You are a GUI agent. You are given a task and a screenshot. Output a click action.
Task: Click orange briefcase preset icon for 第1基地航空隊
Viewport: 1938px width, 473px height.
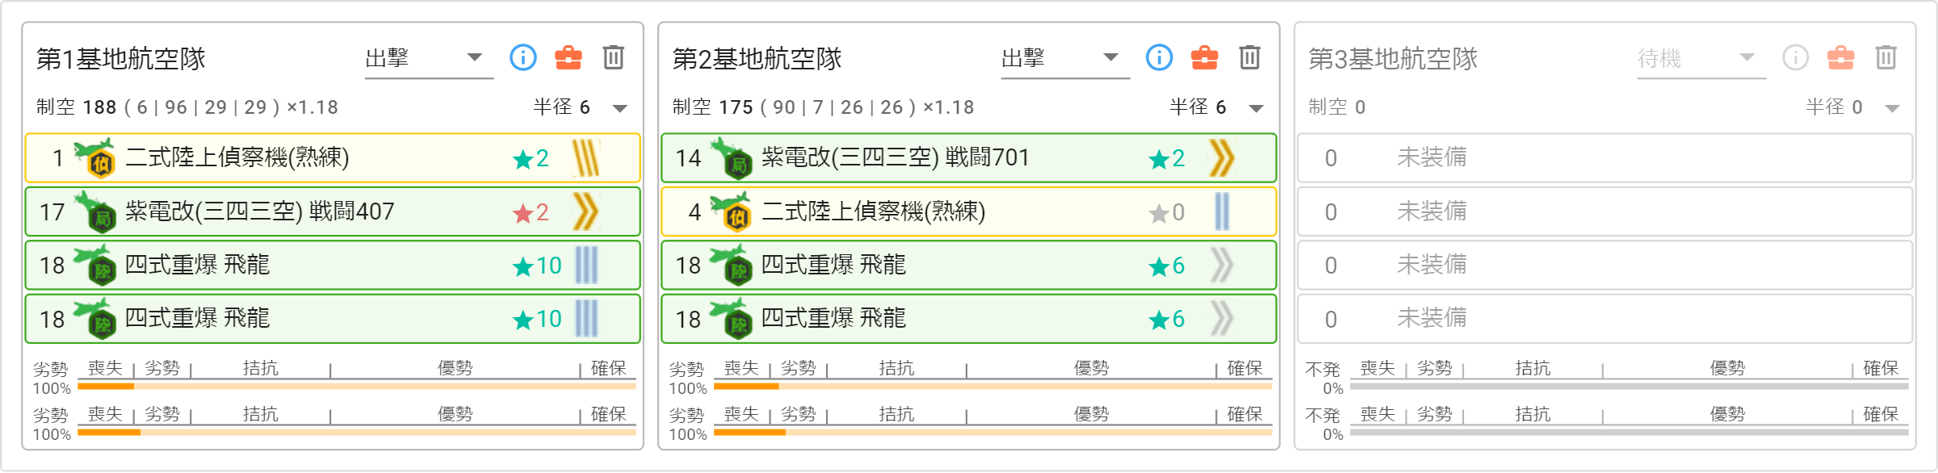pos(568,57)
